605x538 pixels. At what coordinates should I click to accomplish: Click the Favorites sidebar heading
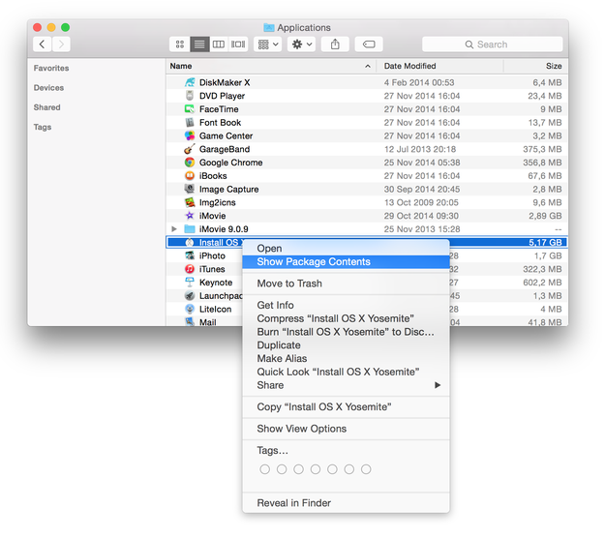point(51,69)
